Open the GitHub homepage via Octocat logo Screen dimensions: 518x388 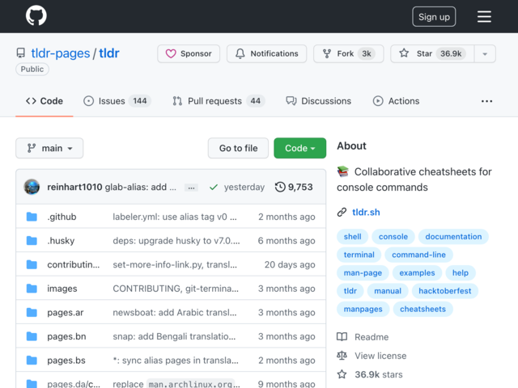[x=36, y=15]
